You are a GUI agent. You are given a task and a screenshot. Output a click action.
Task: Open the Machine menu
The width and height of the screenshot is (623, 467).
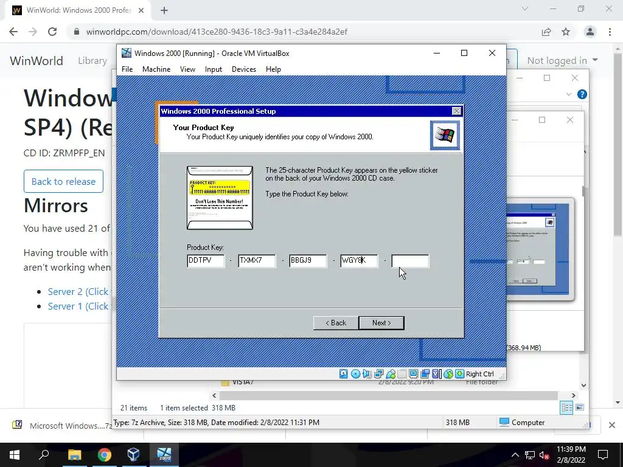click(156, 69)
